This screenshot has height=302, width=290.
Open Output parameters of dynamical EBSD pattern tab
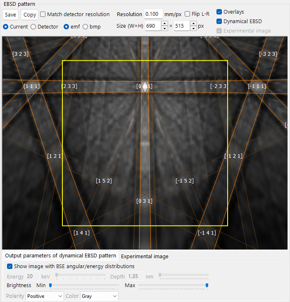pos(60,256)
